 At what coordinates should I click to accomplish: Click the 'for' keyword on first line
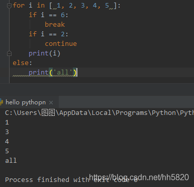click(x=19, y=6)
